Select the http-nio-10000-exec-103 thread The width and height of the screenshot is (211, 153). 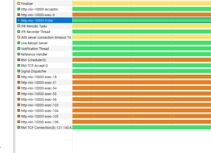pyautogui.click(x=44, y=105)
